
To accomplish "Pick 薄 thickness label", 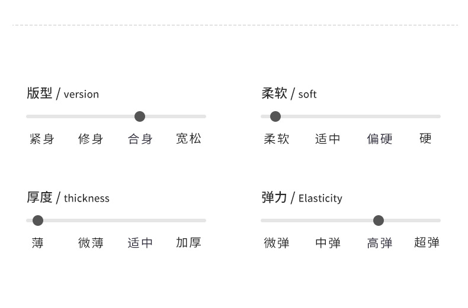I will (x=38, y=243).
